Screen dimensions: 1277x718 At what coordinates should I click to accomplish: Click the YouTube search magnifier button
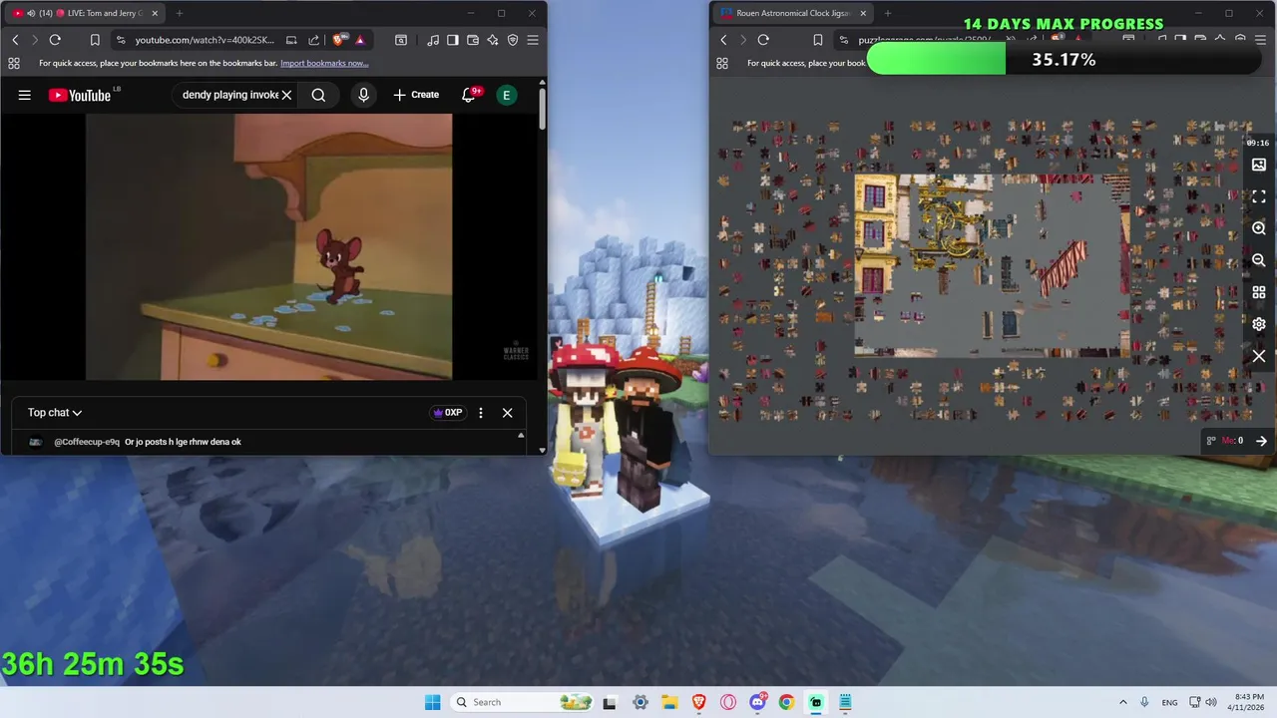pos(318,95)
